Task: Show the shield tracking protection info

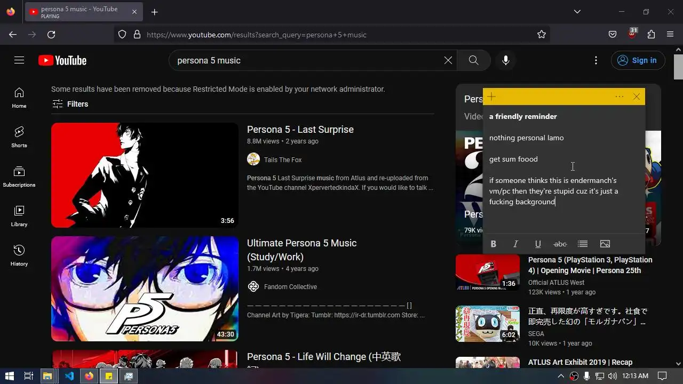Action: click(122, 35)
